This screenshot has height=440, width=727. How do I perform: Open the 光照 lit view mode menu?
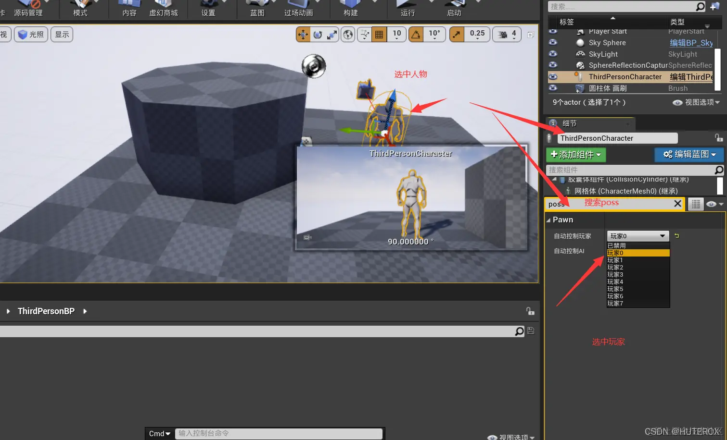[31, 35]
